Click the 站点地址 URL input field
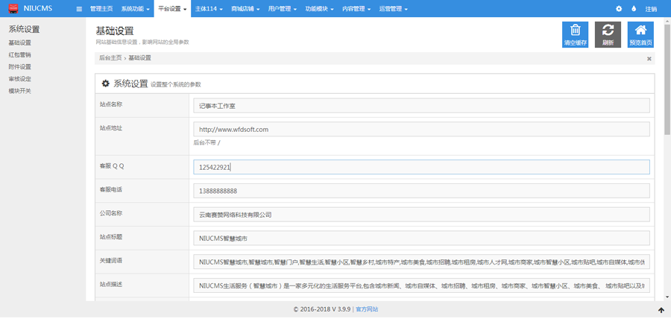 point(421,129)
